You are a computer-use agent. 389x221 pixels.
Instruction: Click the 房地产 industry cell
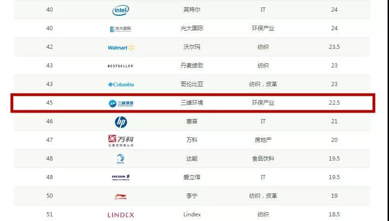[x=263, y=140]
